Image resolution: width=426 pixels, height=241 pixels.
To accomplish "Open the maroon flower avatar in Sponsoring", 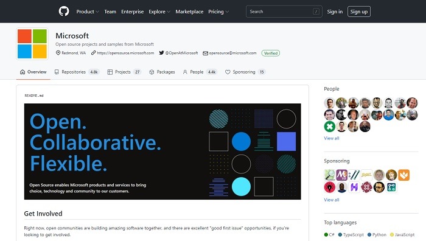I will [x=366, y=187].
